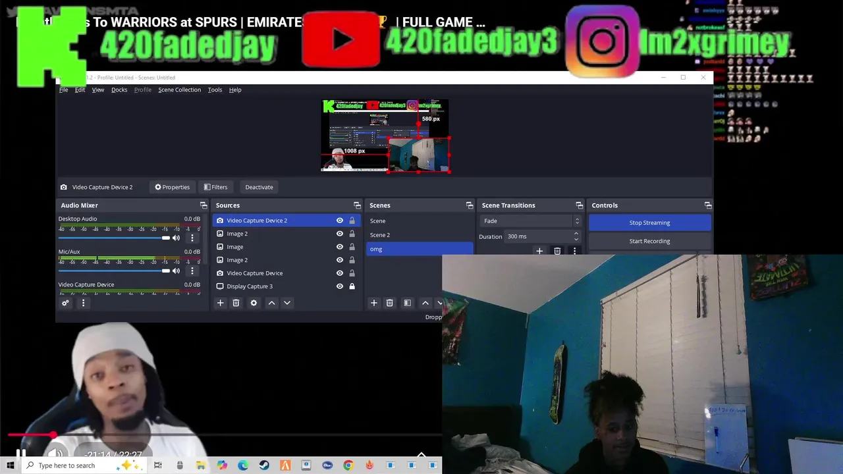843x474 pixels.
Task: Float the Audio Mixer dock panel
Action: [204, 205]
